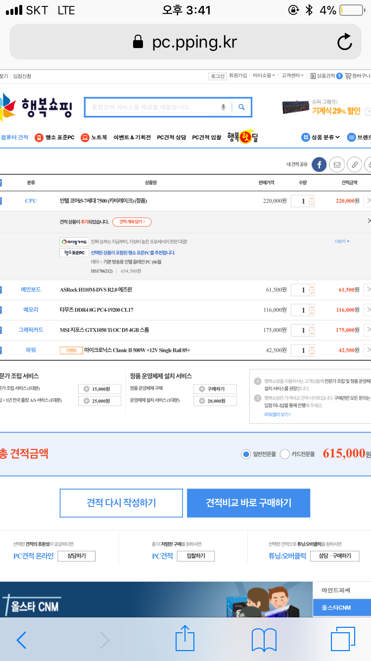The image size is (371, 661).
Task: Open 파워셀러 보기 link
Action: (x=278, y=414)
